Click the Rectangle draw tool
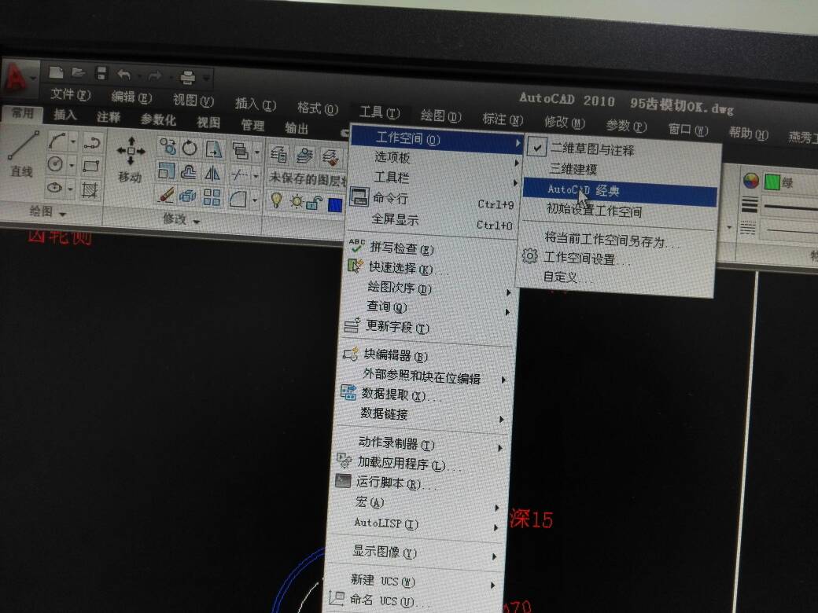Viewport: 818px width, 613px height. point(90,167)
